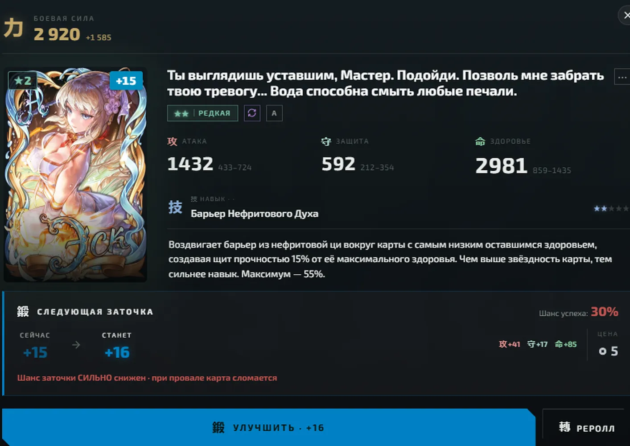Image resolution: width=630 pixels, height=446 pixels.
Task: Click the attack range 433–724
Action: point(235,168)
